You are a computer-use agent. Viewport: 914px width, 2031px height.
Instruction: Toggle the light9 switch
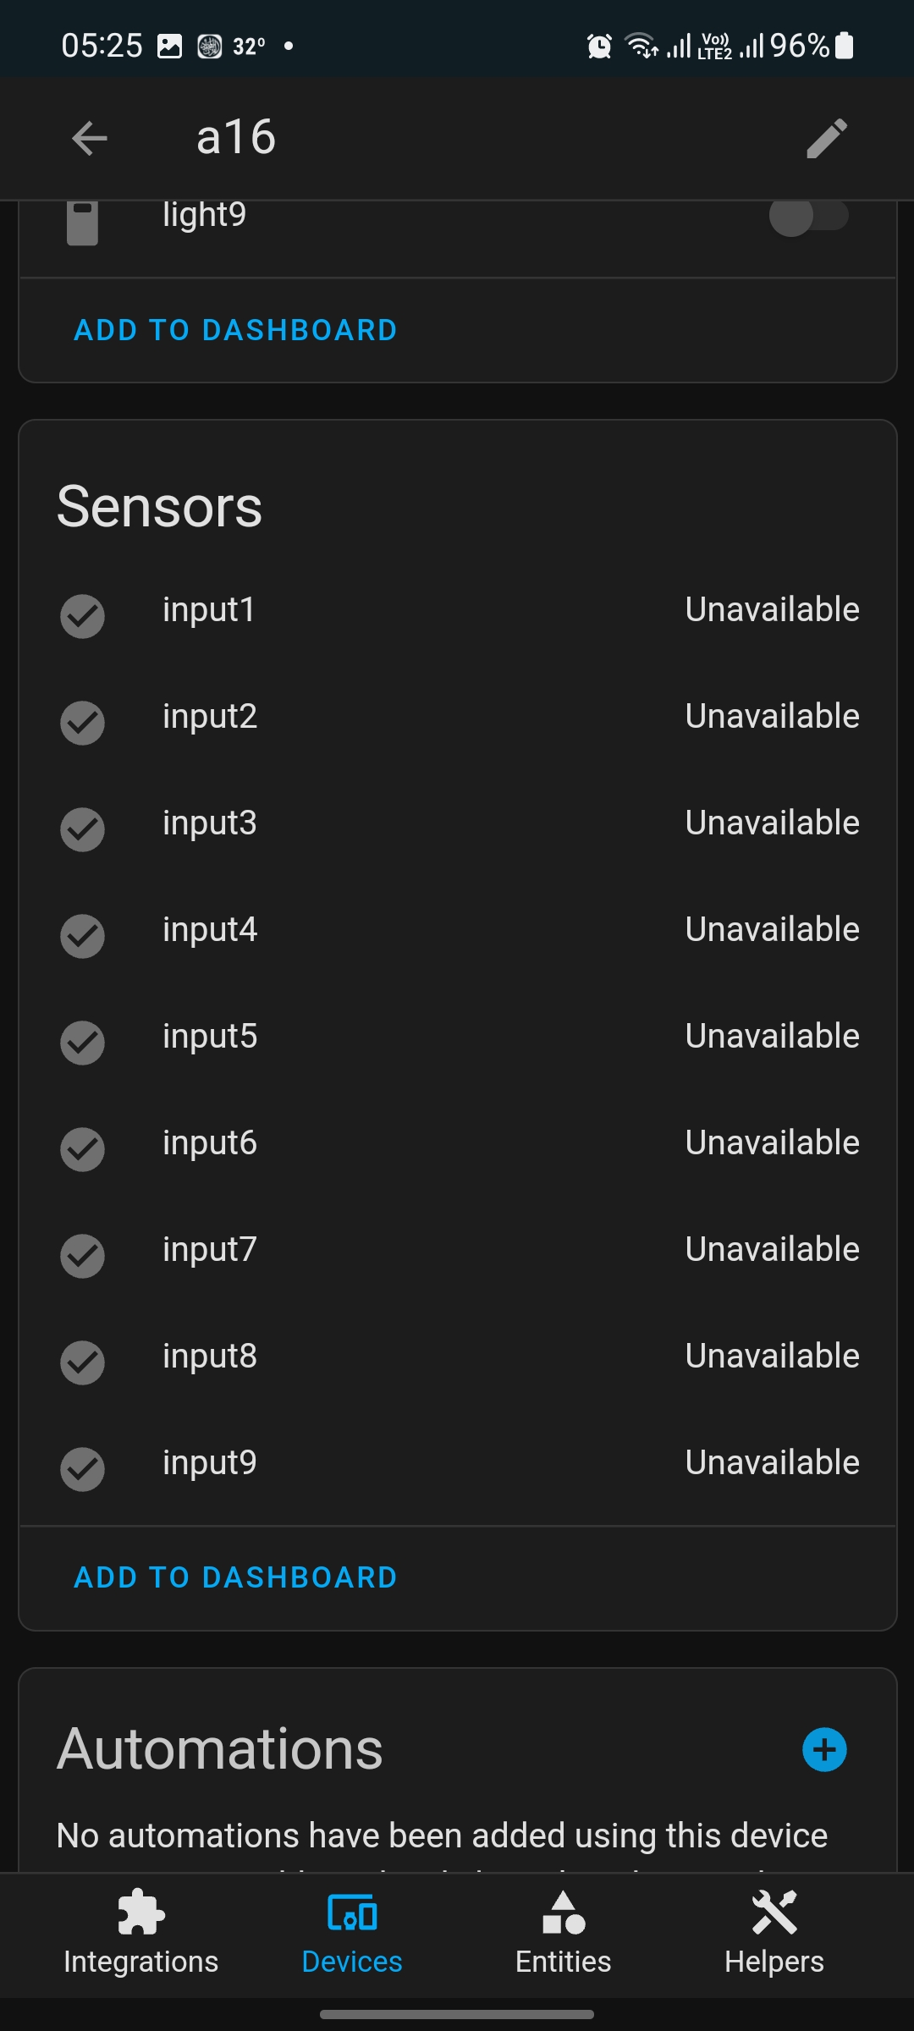point(808,217)
